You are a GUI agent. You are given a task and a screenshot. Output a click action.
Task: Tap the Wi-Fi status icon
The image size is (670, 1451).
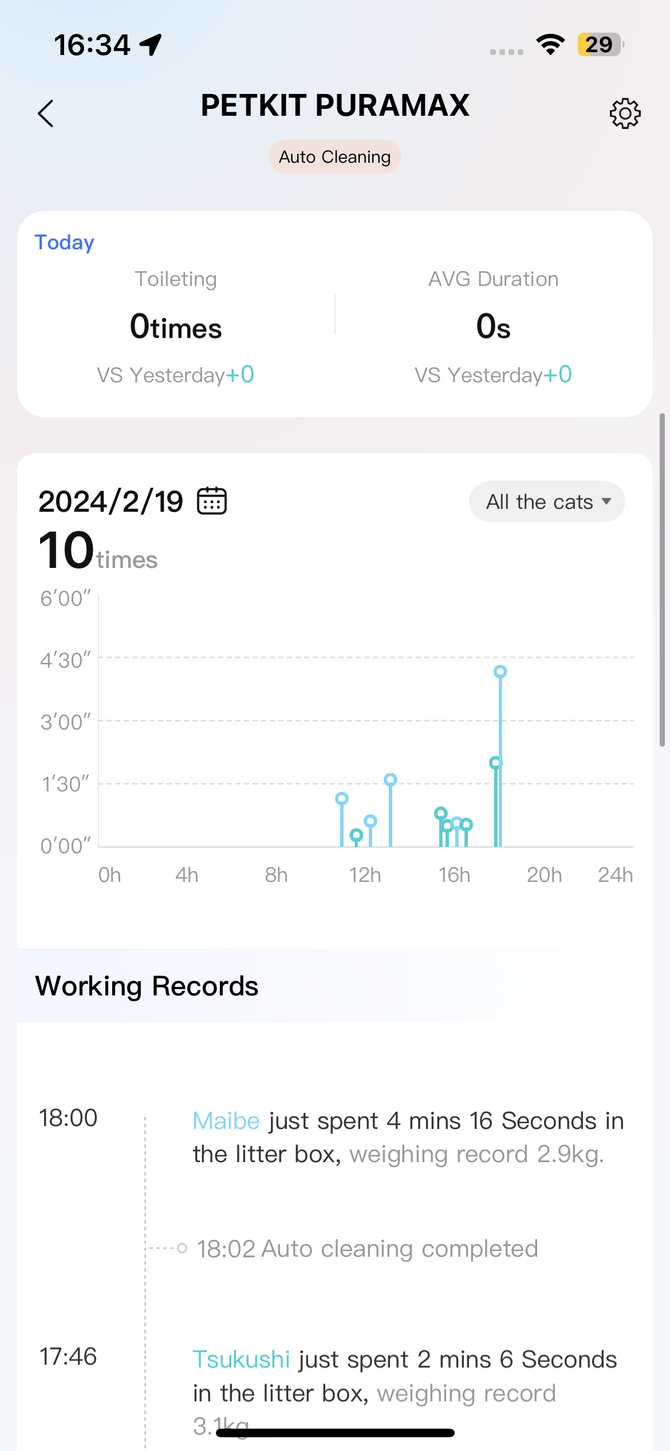pos(550,45)
